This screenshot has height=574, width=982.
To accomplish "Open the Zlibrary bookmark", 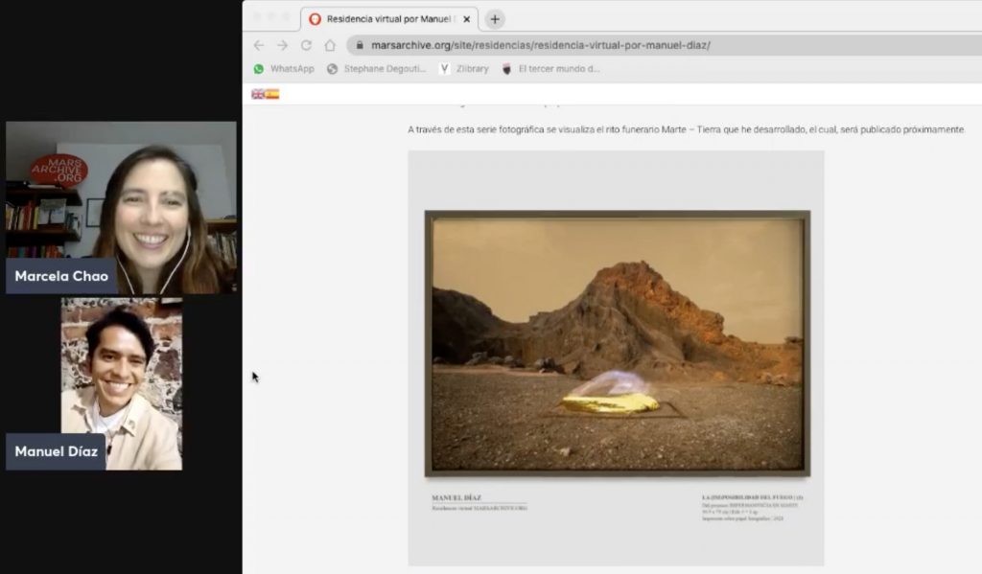I will [x=464, y=69].
